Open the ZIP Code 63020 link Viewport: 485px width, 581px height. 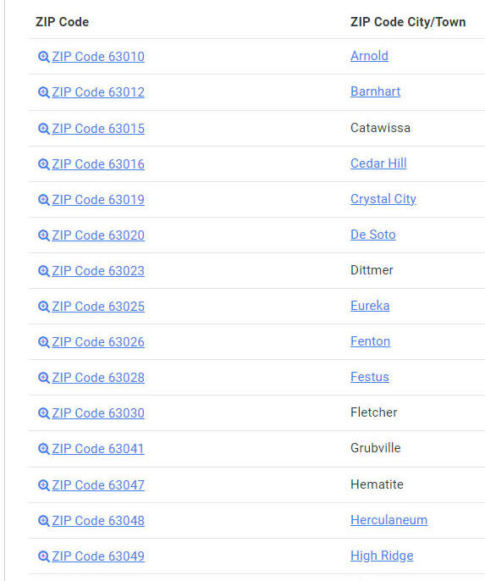98,235
